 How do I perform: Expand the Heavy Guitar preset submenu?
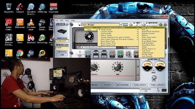point(118,35)
